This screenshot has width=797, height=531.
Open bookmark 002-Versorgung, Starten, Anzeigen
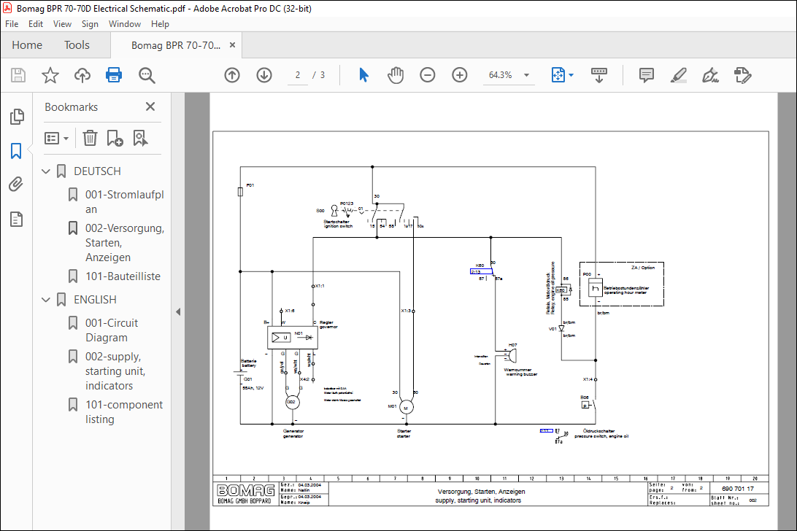(125, 243)
